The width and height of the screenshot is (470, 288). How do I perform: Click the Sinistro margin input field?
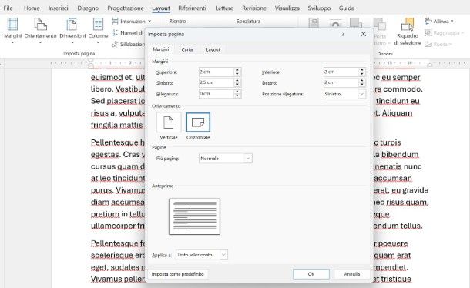216,82
